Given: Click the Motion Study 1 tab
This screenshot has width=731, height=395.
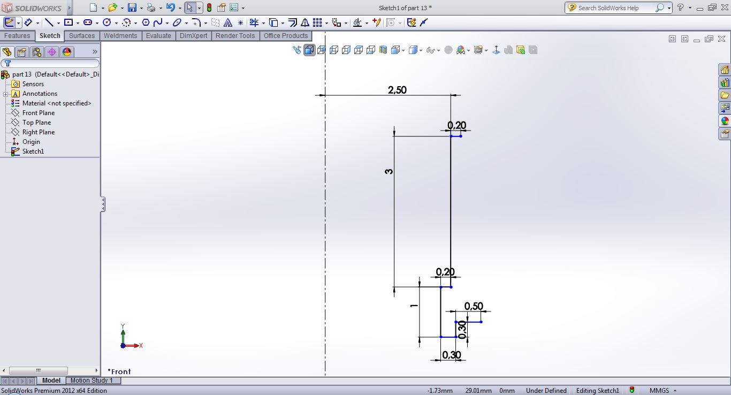Looking at the screenshot, I should click(x=92, y=381).
